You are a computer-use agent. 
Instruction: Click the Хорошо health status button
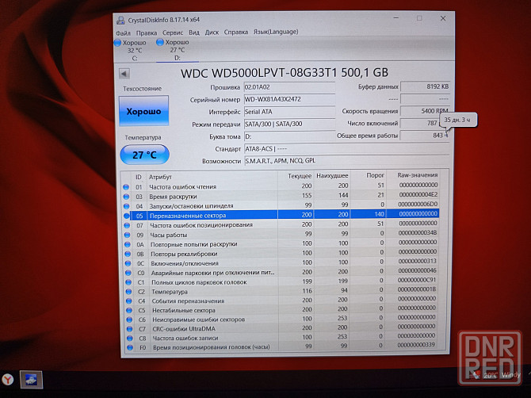pyautogui.click(x=143, y=111)
